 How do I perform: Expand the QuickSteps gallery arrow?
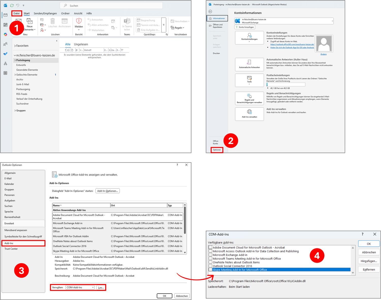[x=164, y=25]
